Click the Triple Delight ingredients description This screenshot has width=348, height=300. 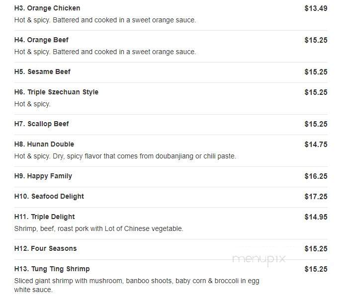[99, 228]
